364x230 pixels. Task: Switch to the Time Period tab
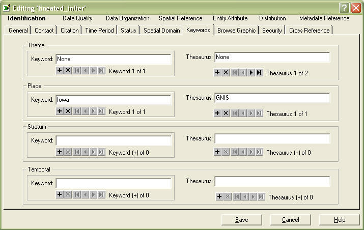point(100,31)
